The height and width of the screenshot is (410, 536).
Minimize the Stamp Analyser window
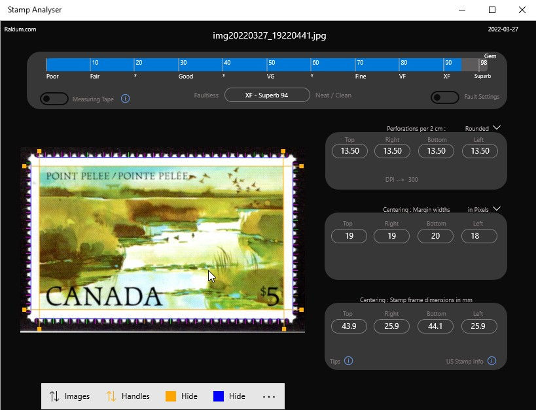[462, 10]
